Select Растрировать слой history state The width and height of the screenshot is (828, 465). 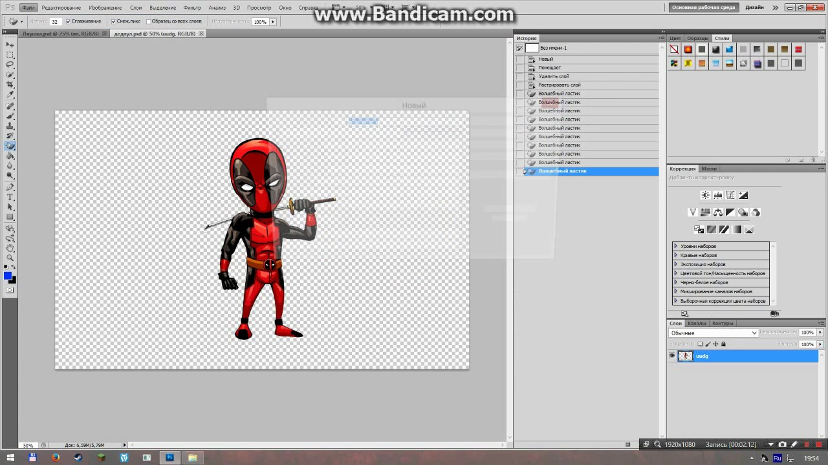(559, 85)
